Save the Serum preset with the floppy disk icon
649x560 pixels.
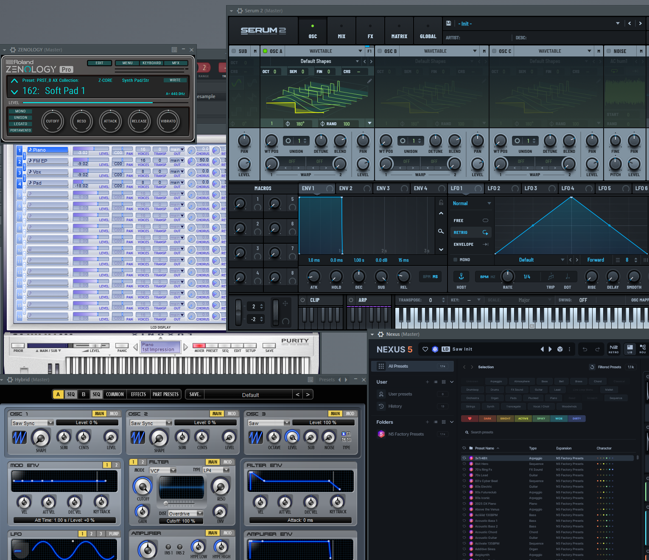click(448, 23)
